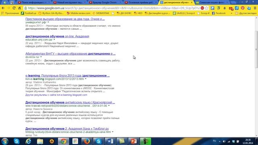Switch to PowerPoint in the taskbar

pyautogui.click(x=133, y=141)
